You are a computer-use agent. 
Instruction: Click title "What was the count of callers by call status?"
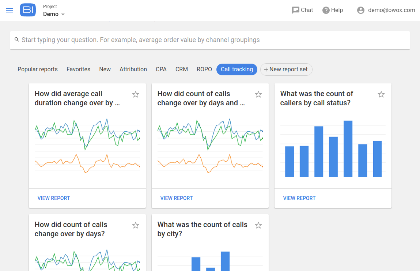[x=317, y=98]
